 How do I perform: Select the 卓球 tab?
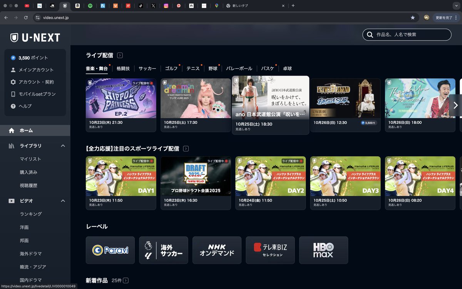point(287,69)
